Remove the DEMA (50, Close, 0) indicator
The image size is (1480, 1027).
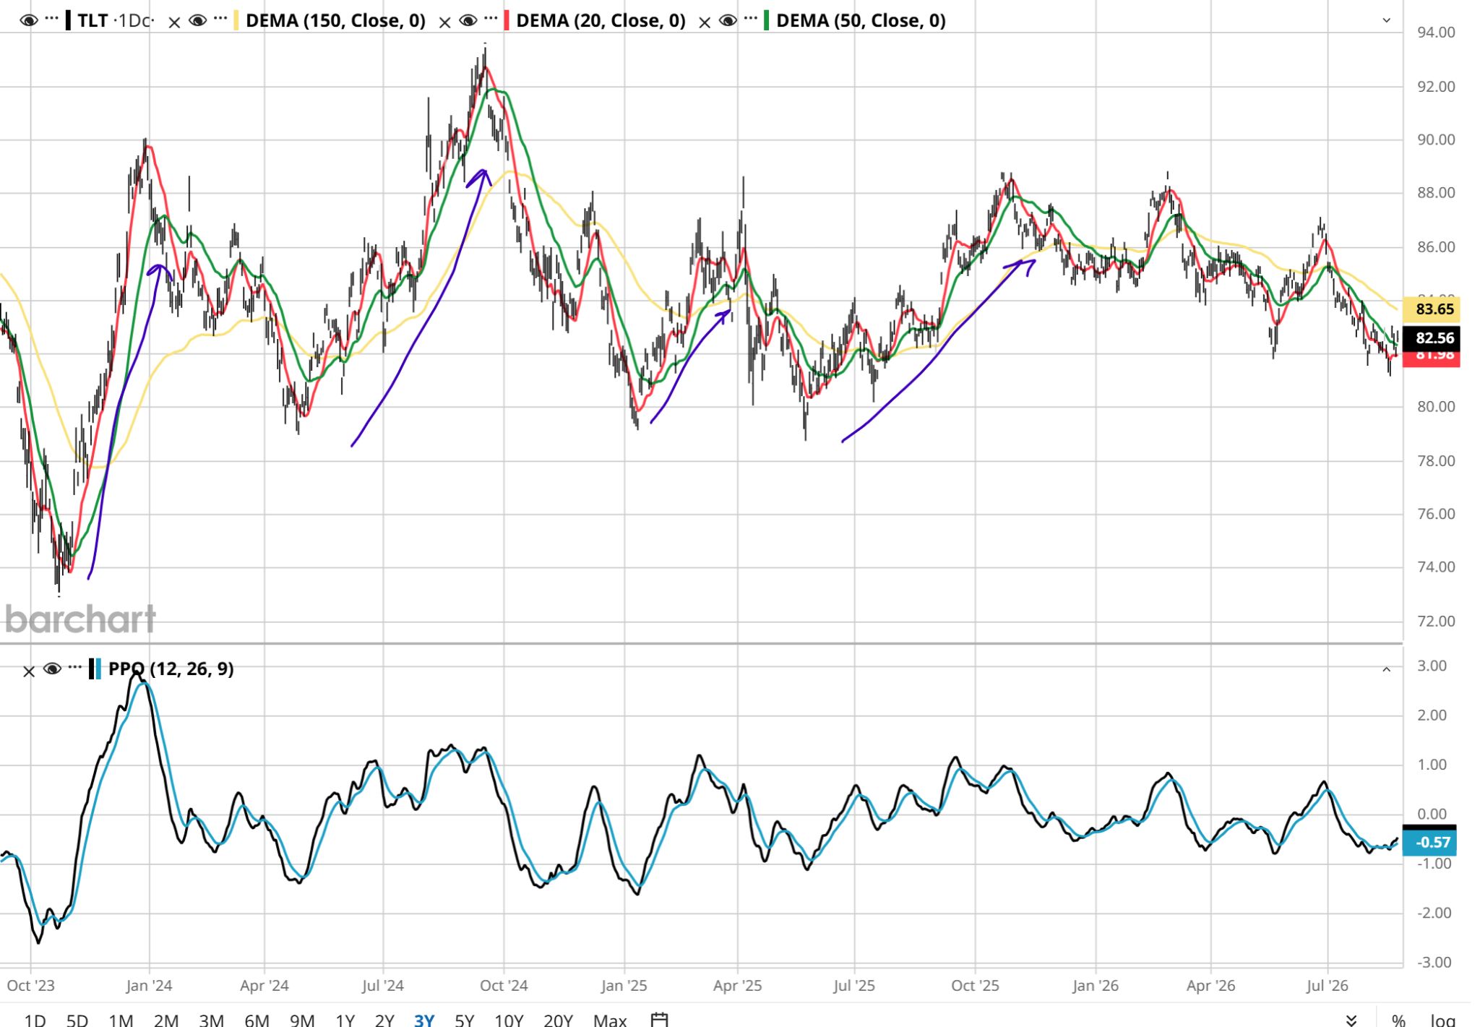[x=705, y=22]
